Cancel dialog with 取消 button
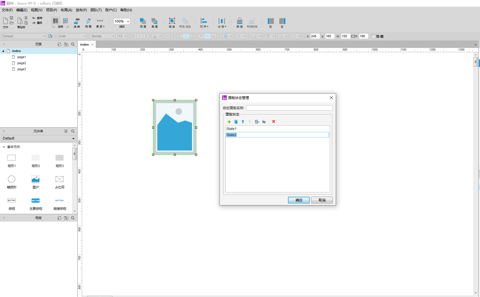The height and width of the screenshot is (297, 480). point(322,200)
